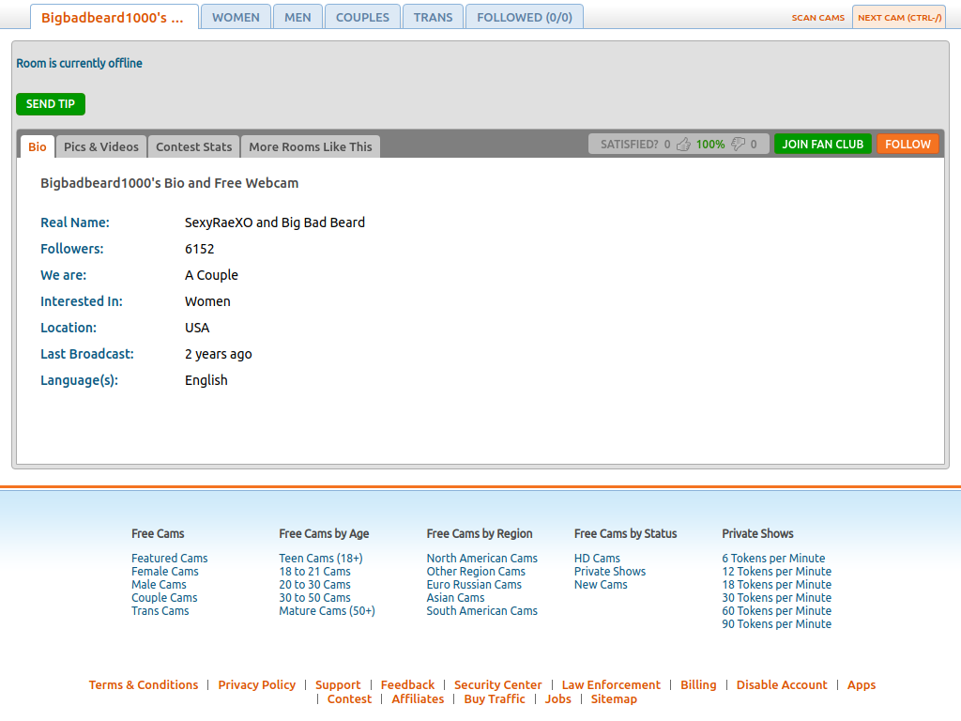Open Law Enforcement link
961x721 pixels.
point(611,684)
